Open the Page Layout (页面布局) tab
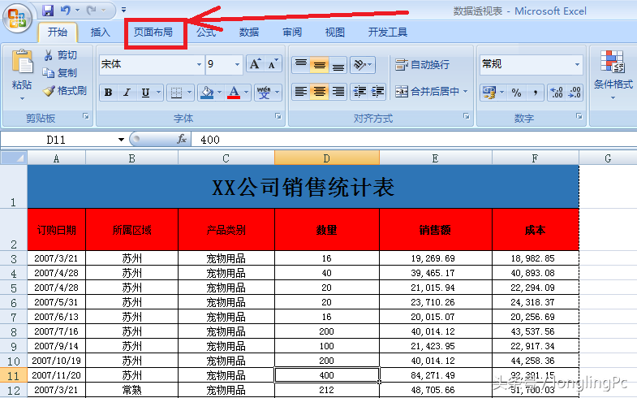 tap(153, 32)
